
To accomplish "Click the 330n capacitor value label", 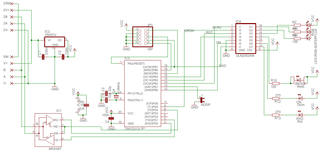I will pos(47,51).
